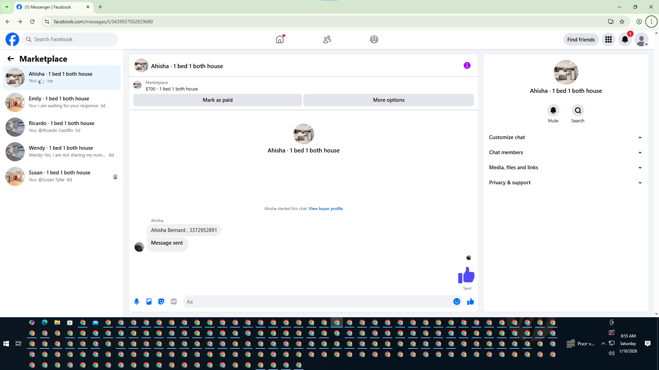Send a thumbs-up like
Viewport: 659px width, 370px height.
point(471,301)
